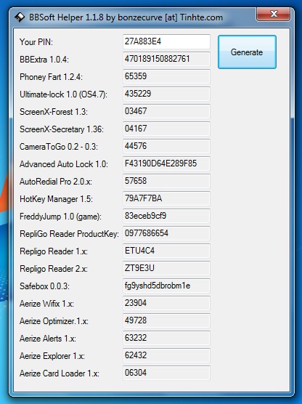Click the Phoney Fart 1.2.4 code field

pos(166,76)
